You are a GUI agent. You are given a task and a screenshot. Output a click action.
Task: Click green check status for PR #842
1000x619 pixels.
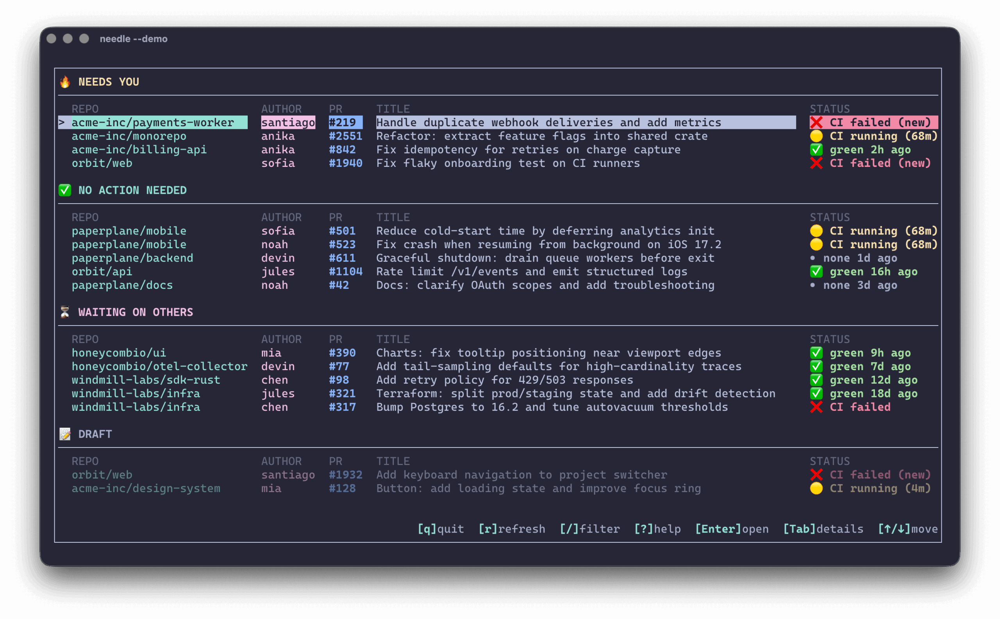tap(816, 150)
